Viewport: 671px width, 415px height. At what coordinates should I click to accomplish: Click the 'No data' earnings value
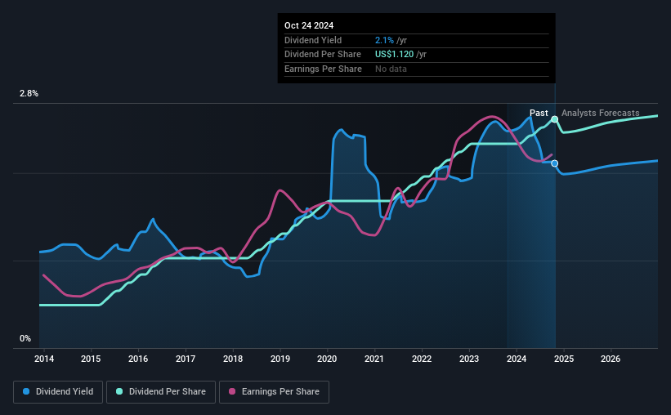391,69
